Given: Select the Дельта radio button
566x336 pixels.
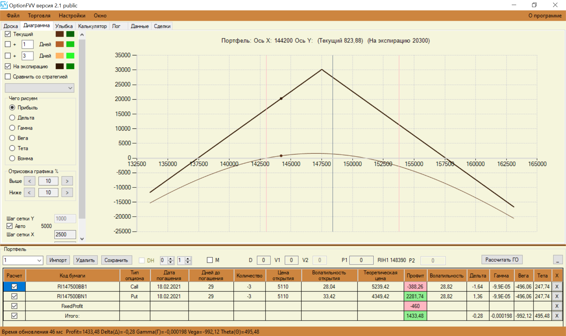Looking at the screenshot, I should tap(12, 118).
